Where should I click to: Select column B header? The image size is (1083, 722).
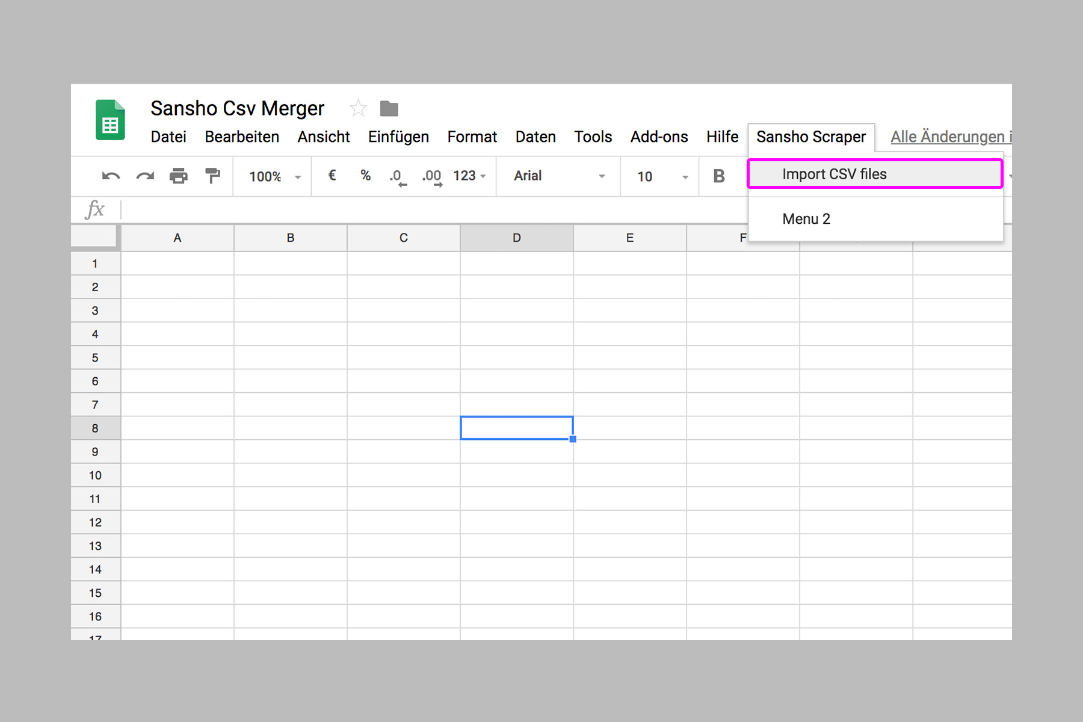pos(291,238)
